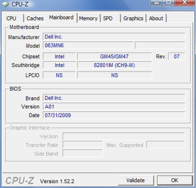Click the BIOS Date field 07/31/2009
196x188 pixels.
click(114, 115)
